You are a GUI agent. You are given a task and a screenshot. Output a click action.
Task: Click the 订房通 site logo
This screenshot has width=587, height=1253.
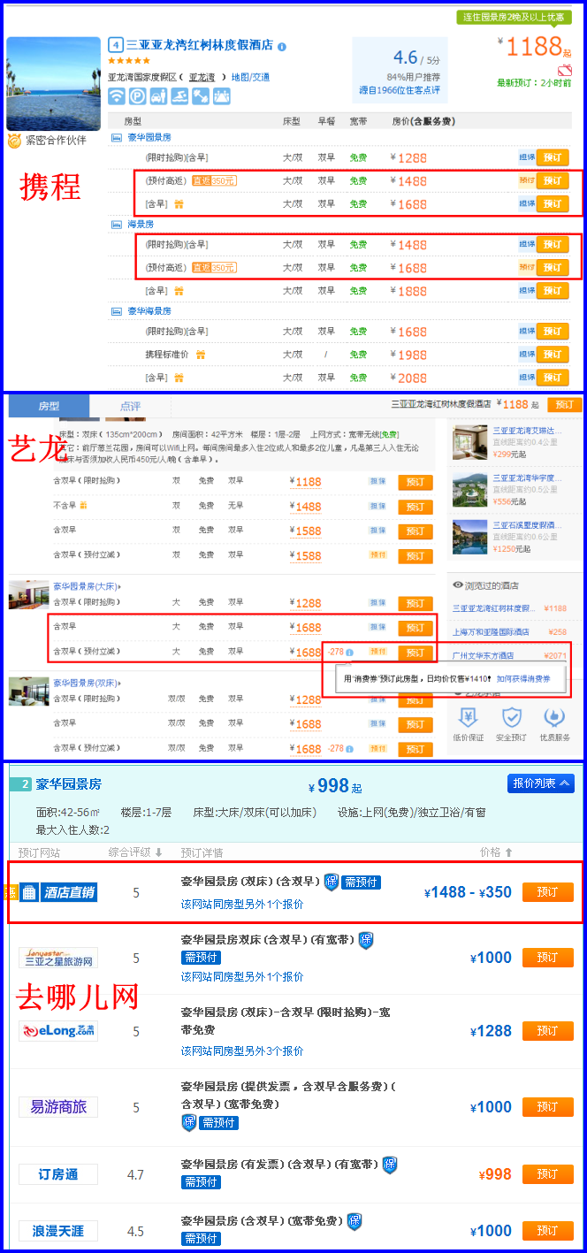[58, 1174]
